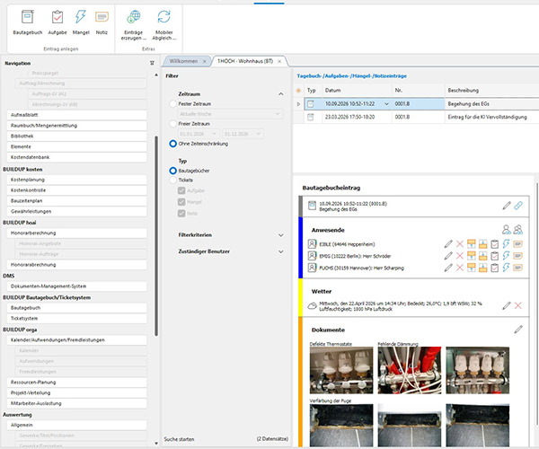
Task: Open Kostenplanung in navigation
Action: [76, 180]
